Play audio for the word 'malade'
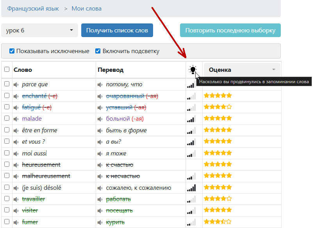 tap(16, 119)
